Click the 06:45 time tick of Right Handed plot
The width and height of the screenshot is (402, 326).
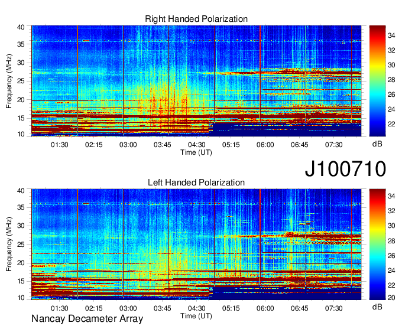point(300,145)
